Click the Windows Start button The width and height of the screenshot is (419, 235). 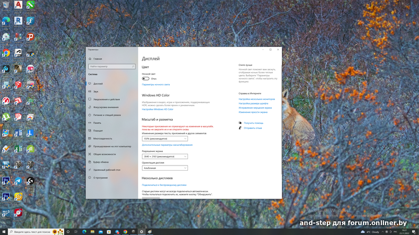click(4, 232)
